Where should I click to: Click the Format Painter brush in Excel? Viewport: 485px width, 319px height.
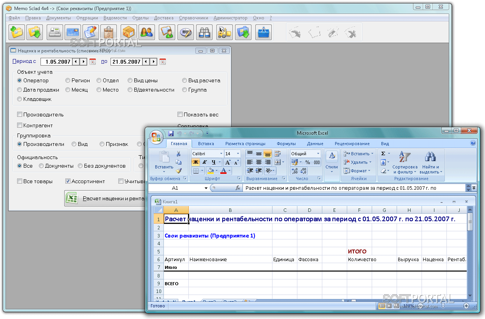pos(179,170)
